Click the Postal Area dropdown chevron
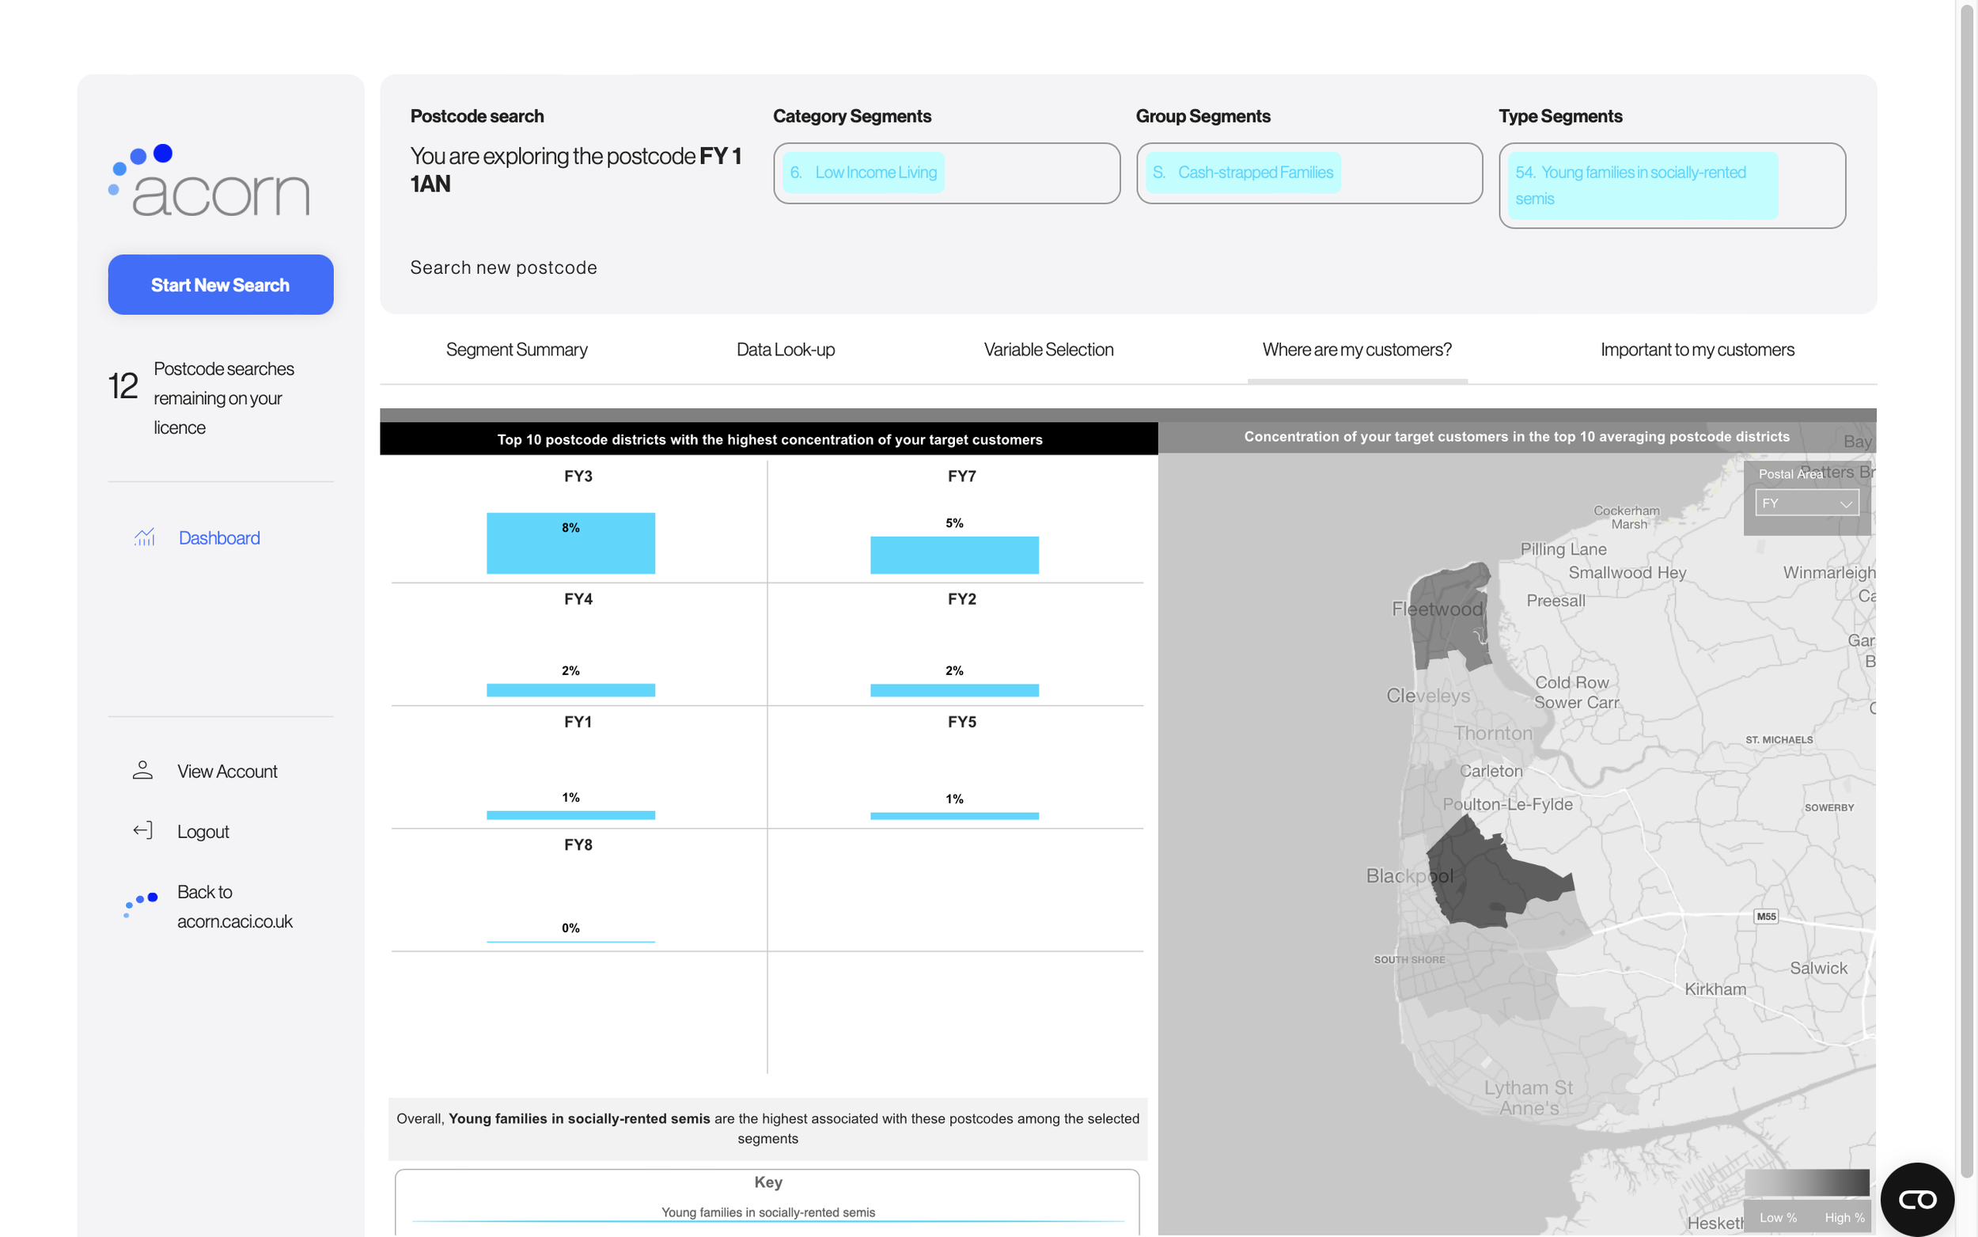This screenshot has width=1978, height=1237. [x=1846, y=504]
